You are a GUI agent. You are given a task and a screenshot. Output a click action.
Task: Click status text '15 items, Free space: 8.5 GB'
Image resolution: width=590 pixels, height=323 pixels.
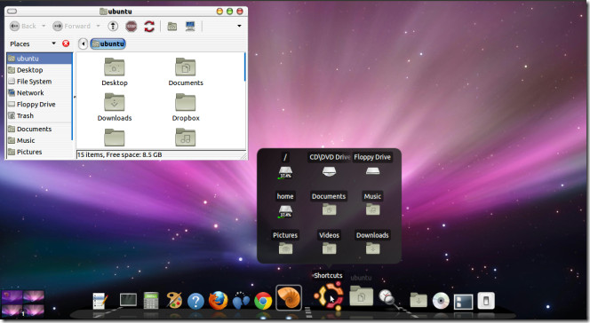pyautogui.click(x=120, y=154)
